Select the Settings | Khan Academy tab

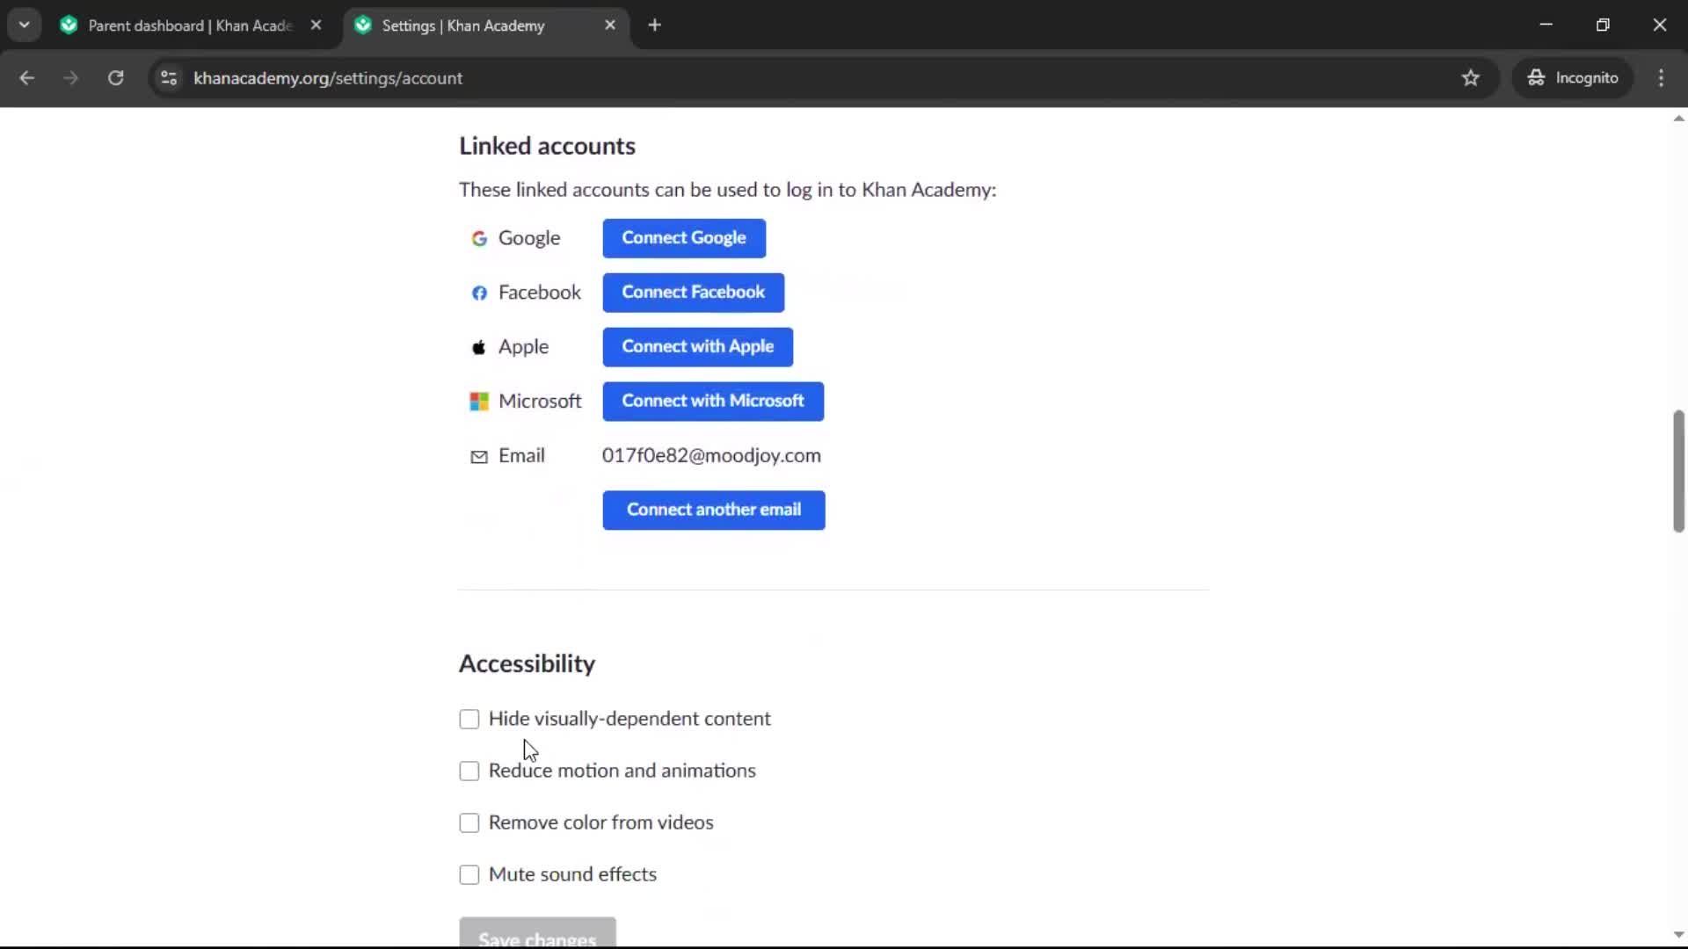(x=486, y=25)
